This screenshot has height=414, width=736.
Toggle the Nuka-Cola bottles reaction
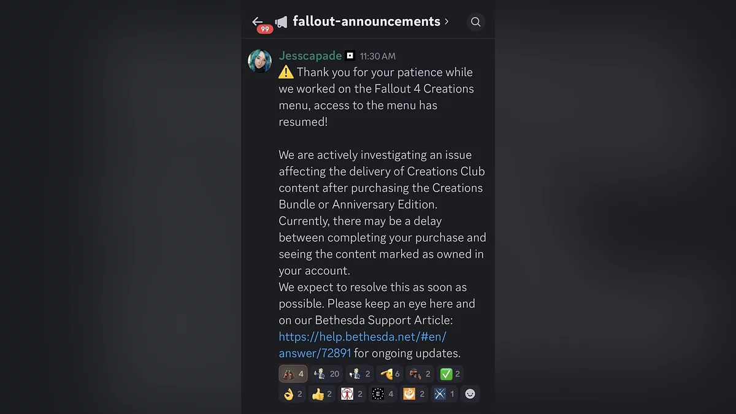[x=293, y=374]
